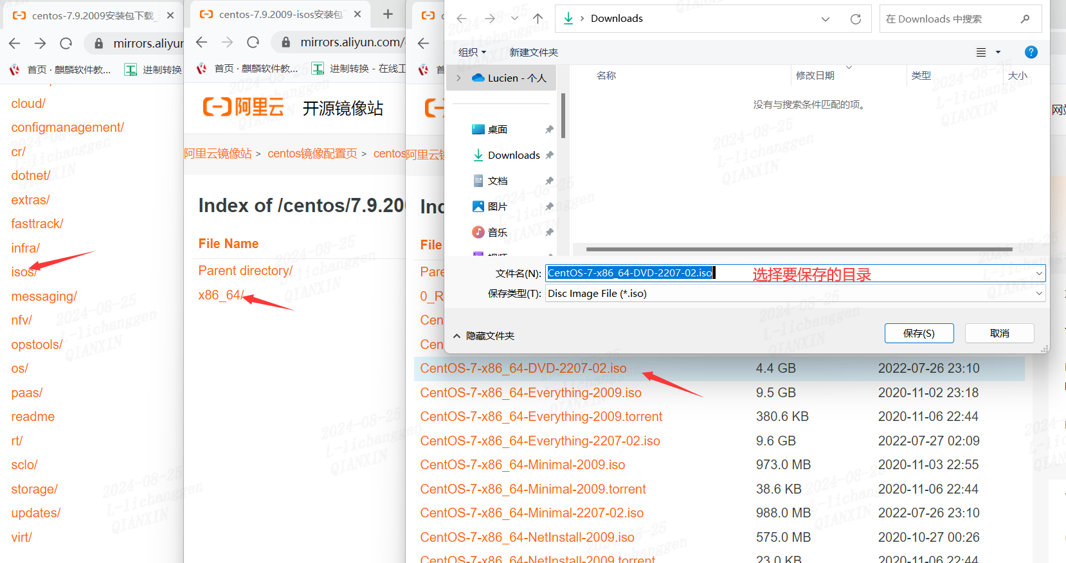Click the 取消 button

point(999,333)
